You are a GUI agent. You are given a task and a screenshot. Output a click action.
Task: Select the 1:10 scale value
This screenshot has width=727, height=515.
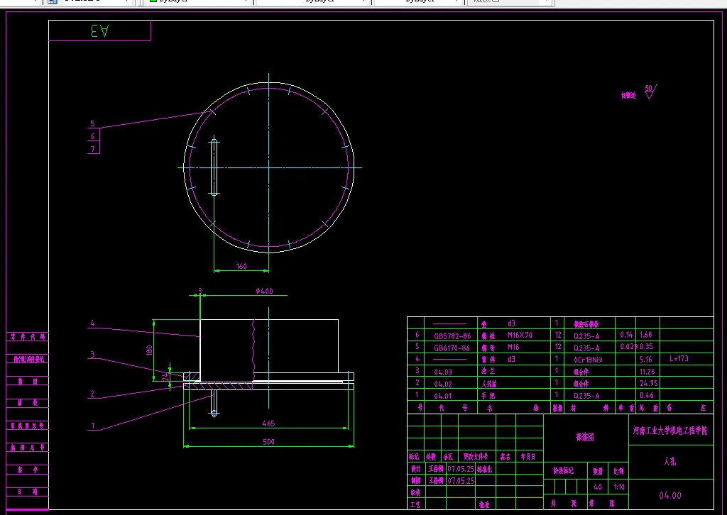(x=619, y=487)
